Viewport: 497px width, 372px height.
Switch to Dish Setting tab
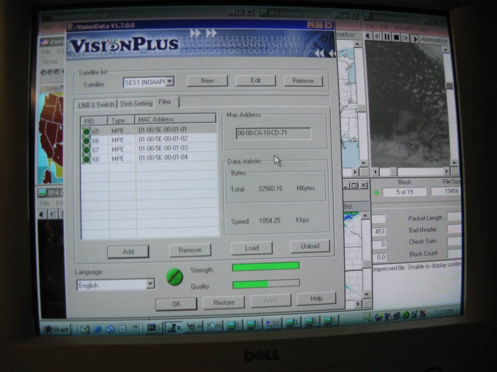click(x=136, y=104)
